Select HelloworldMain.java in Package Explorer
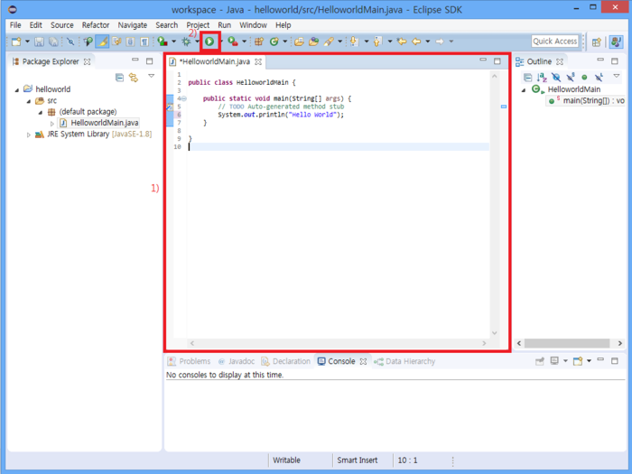The height and width of the screenshot is (474, 632). coord(99,123)
